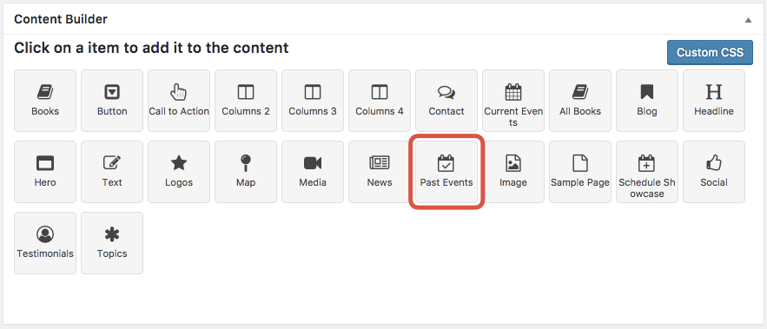Viewport: 767px width, 329px height.
Task: Insert the News block
Action: click(x=380, y=172)
